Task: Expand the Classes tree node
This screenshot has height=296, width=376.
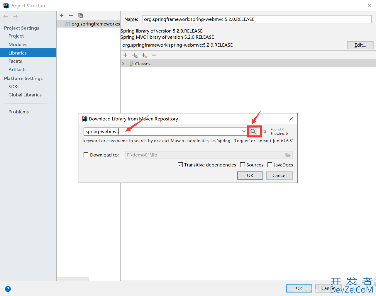Action: tap(123, 64)
